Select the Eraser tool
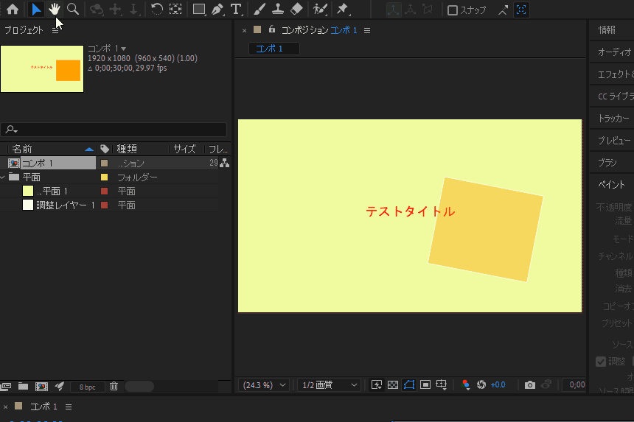 coord(296,10)
